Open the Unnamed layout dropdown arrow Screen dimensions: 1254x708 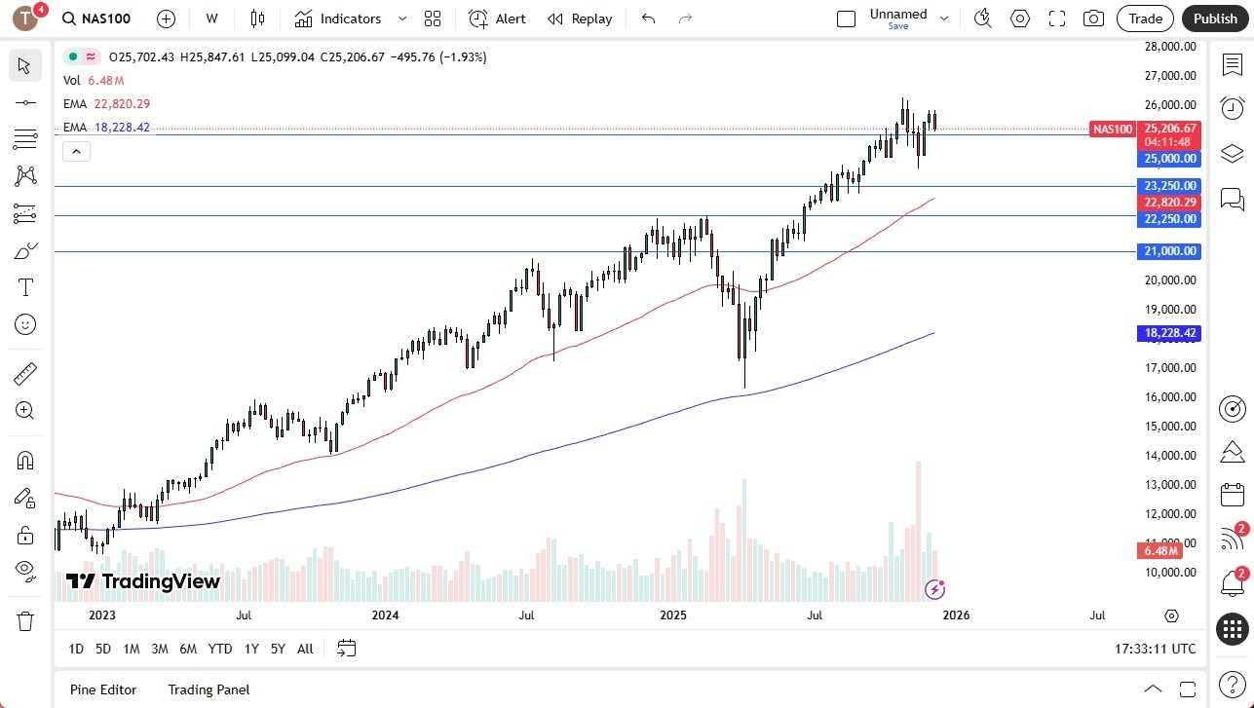click(x=943, y=19)
